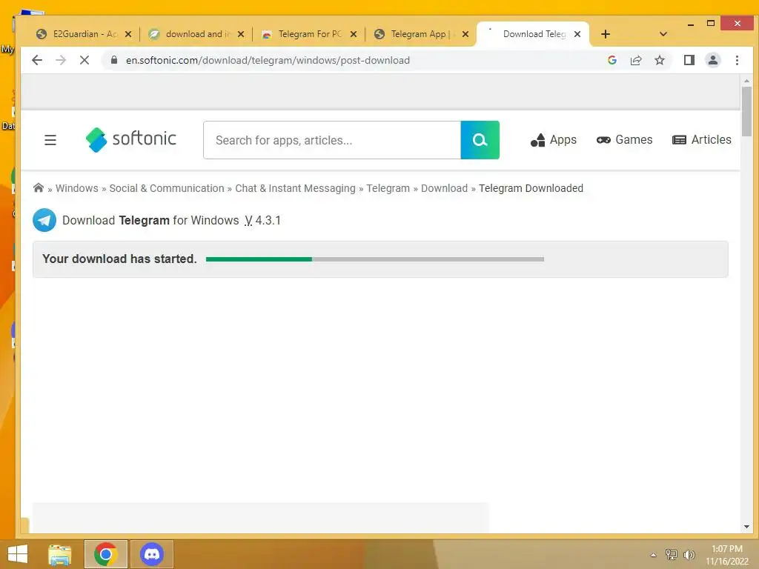Maximize the Chrome window
The width and height of the screenshot is (759, 569).
pos(711,23)
